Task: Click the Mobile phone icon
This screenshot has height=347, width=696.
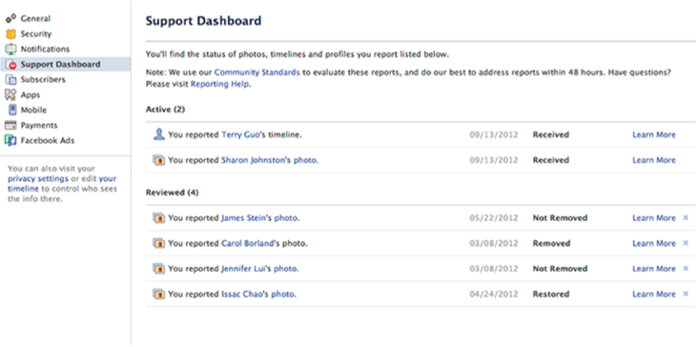Action: 12,110
